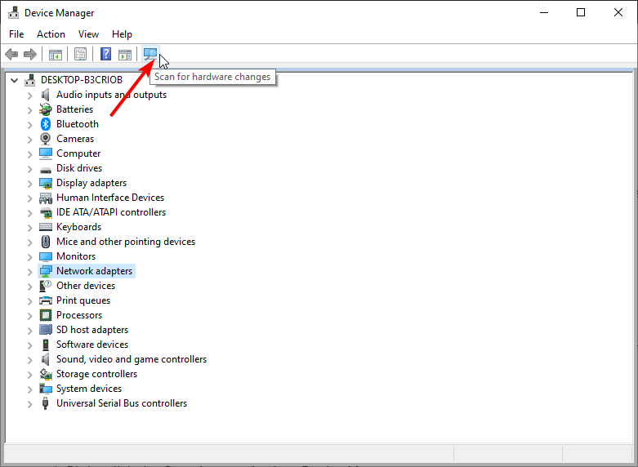Click the Print queues printer icon
638x467 pixels.
(x=45, y=300)
